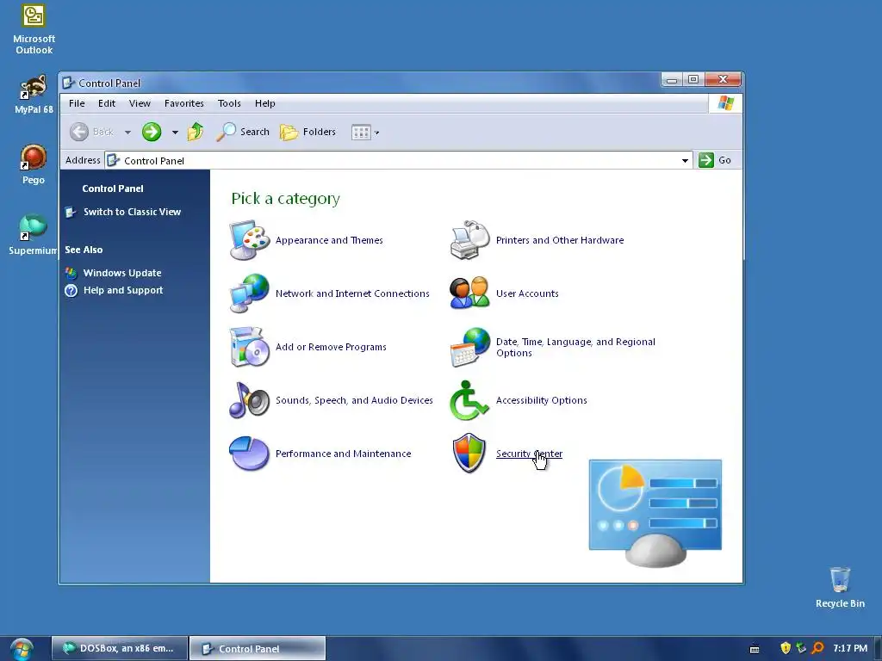Image resolution: width=882 pixels, height=661 pixels.
Task: Click Switch to Classic View link
Action: coord(132,212)
